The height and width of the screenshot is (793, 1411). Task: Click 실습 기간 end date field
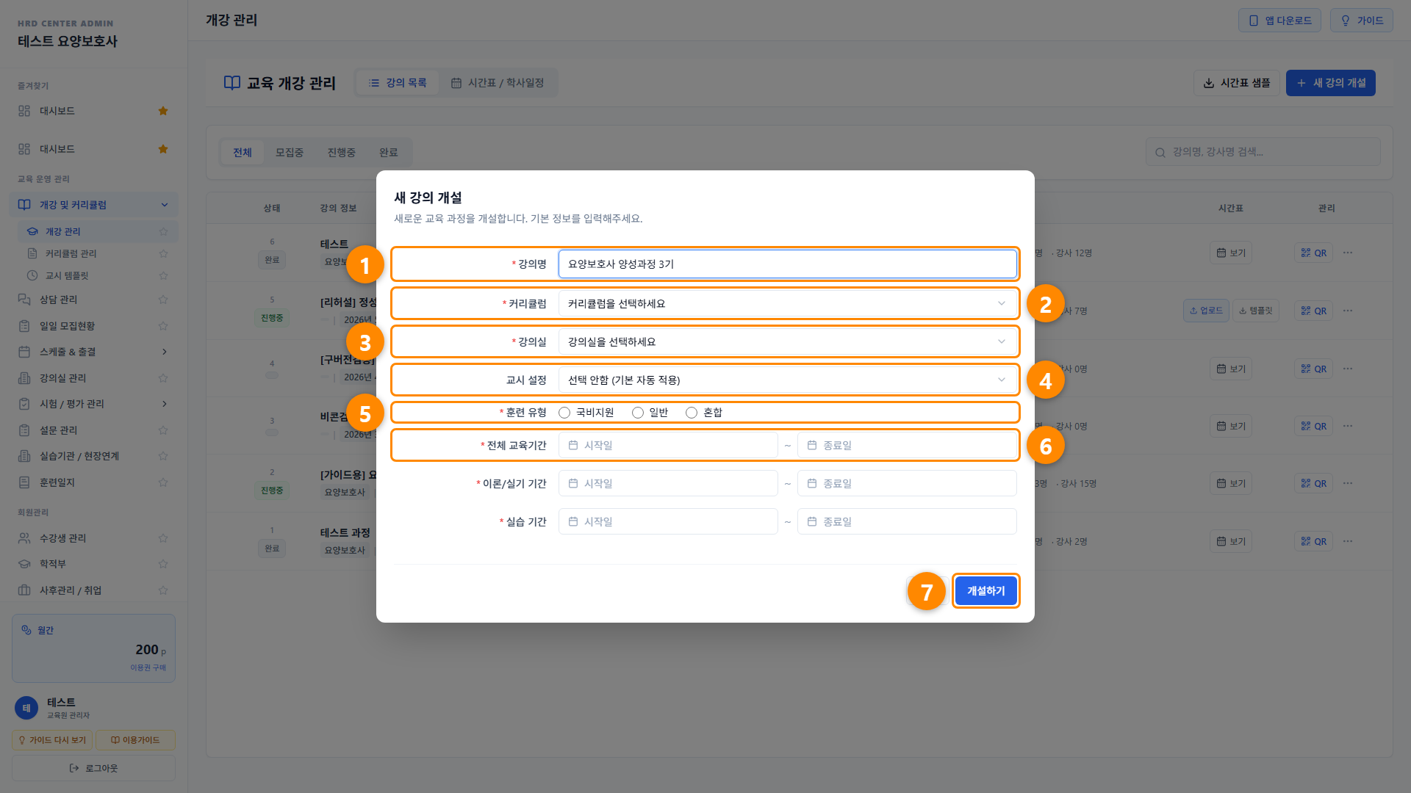[x=907, y=521]
